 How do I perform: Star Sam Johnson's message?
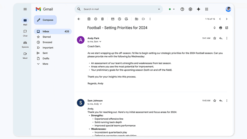click(215, 101)
